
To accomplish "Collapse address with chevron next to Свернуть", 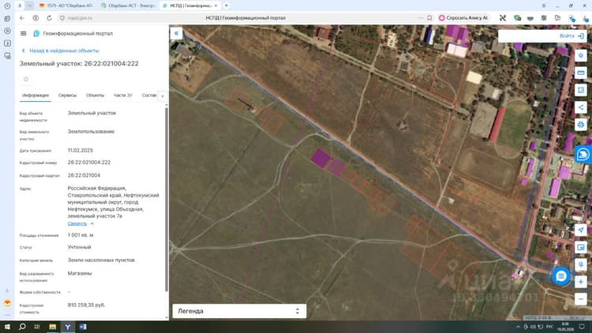I will click(x=92, y=223).
